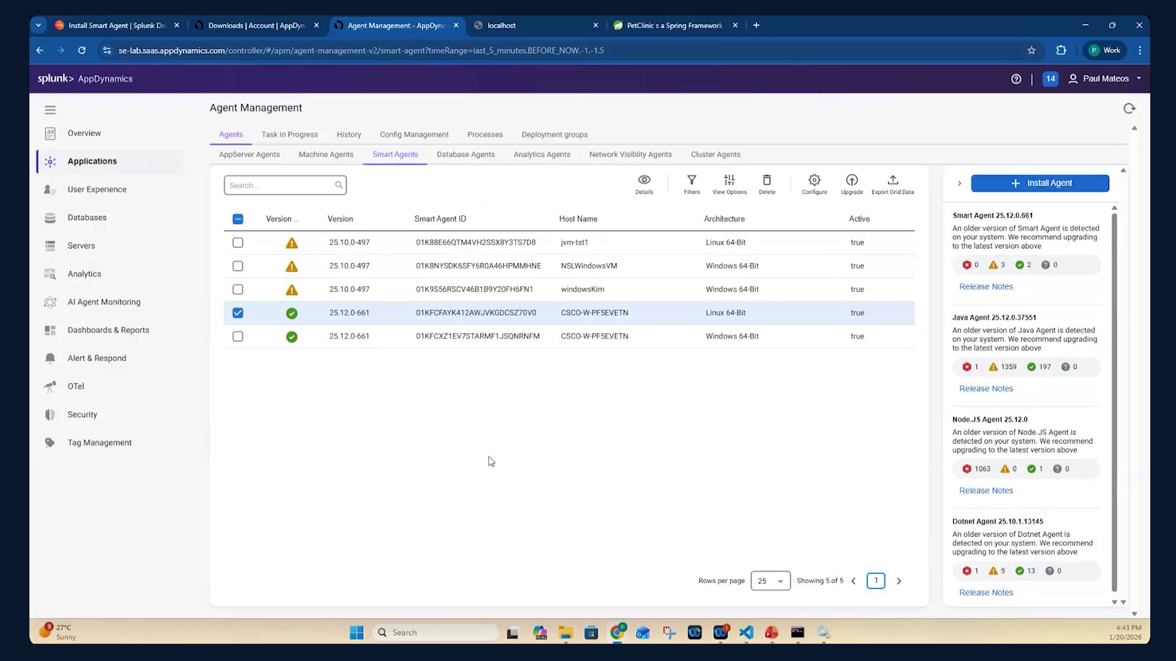Open the help question mark icon
Image resolution: width=1176 pixels, height=661 pixels.
[1016, 79]
